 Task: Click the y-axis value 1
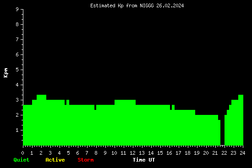(17, 130)
